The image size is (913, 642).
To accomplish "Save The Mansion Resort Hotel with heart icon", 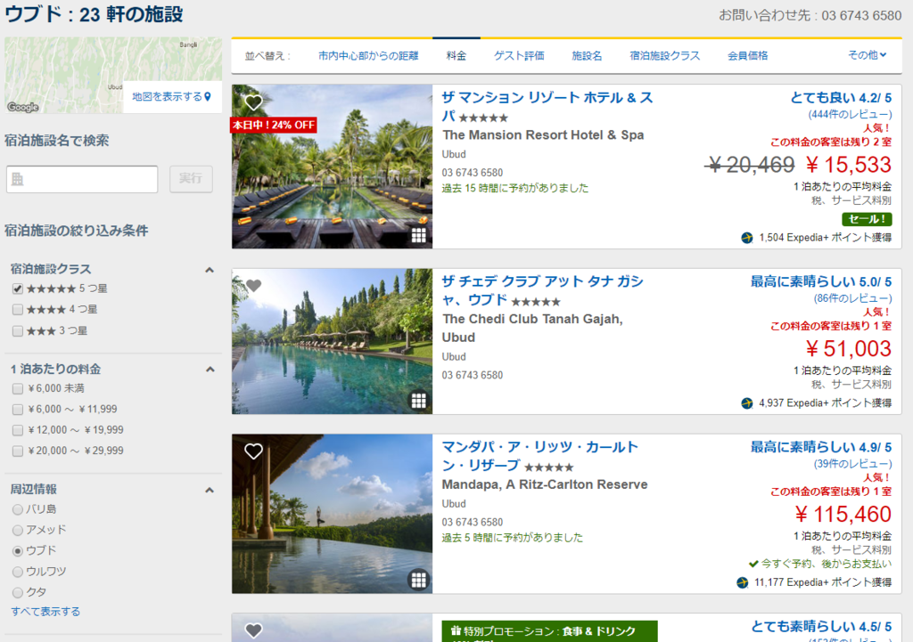I will coord(253,102).
